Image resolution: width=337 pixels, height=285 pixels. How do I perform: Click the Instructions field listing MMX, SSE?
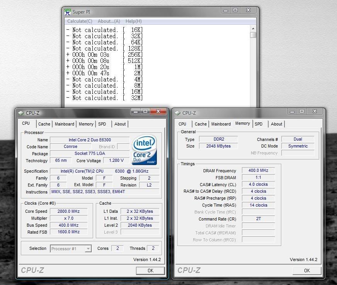click(105, 192)
